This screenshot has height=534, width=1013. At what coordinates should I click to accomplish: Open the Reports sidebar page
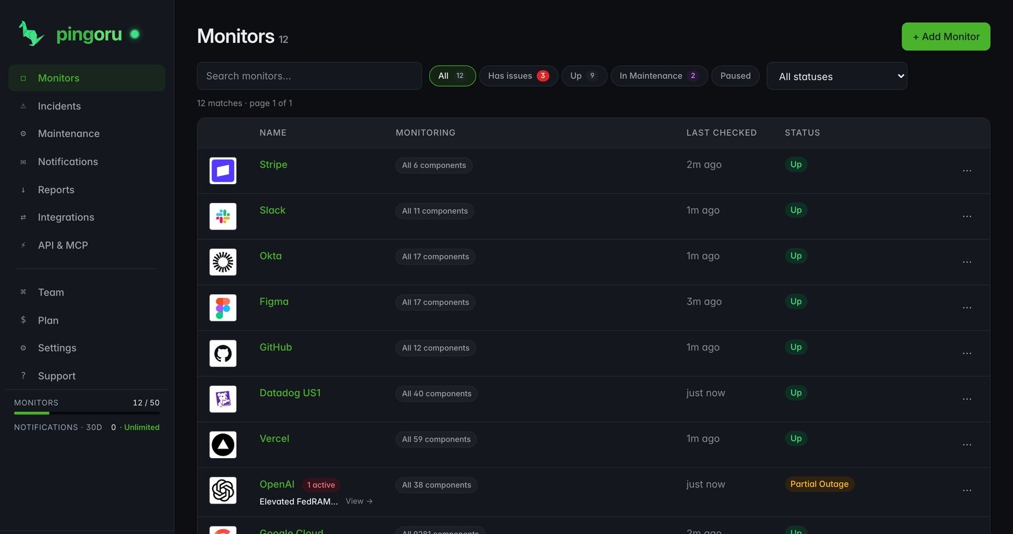pyautogui.click(x=87, y=190)
